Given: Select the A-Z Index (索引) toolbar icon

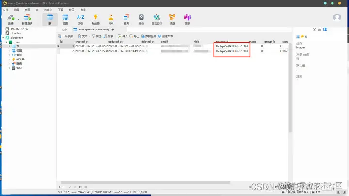Looking at the screenshot, I should point(80,19).
